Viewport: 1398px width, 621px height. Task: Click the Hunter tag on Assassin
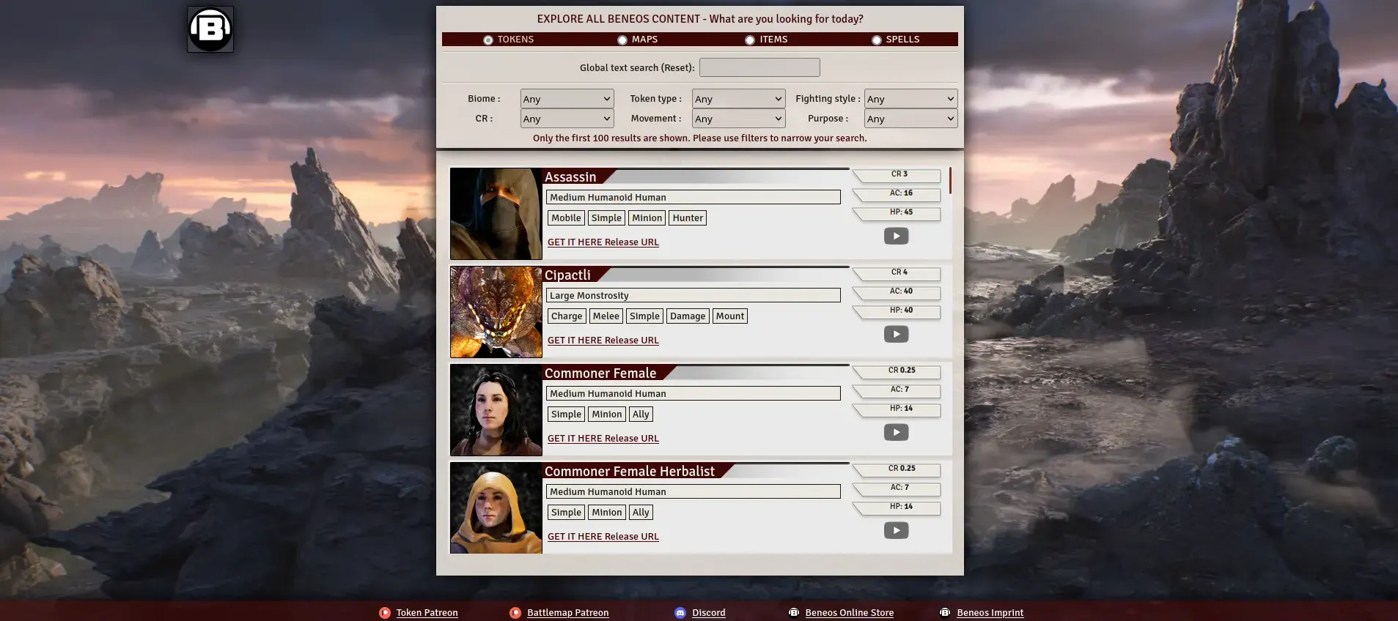click(x=688, y=218)
